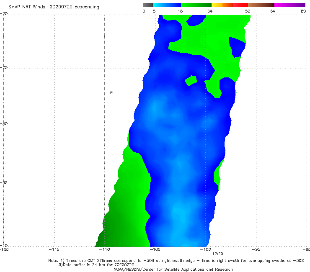Click the gray segment of the color bar

coord(148,5)
